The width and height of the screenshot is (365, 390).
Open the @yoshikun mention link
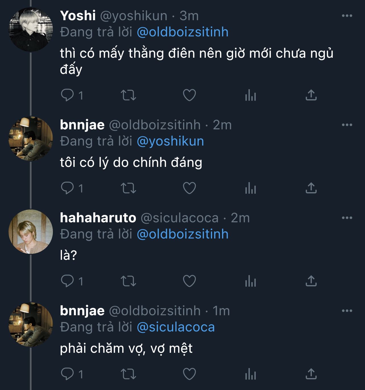(170, 141)
